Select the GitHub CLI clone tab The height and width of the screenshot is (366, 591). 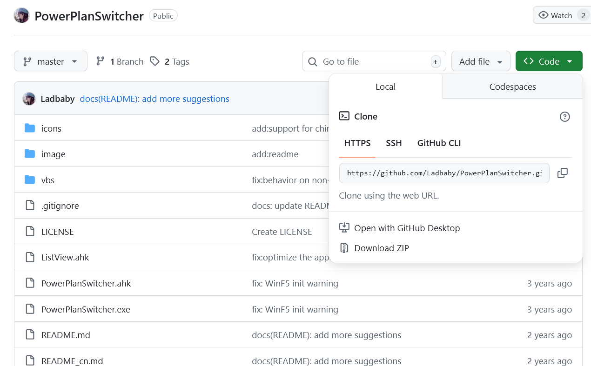[439, 143]
